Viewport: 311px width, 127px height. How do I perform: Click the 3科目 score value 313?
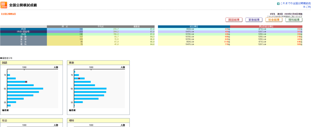81,32
